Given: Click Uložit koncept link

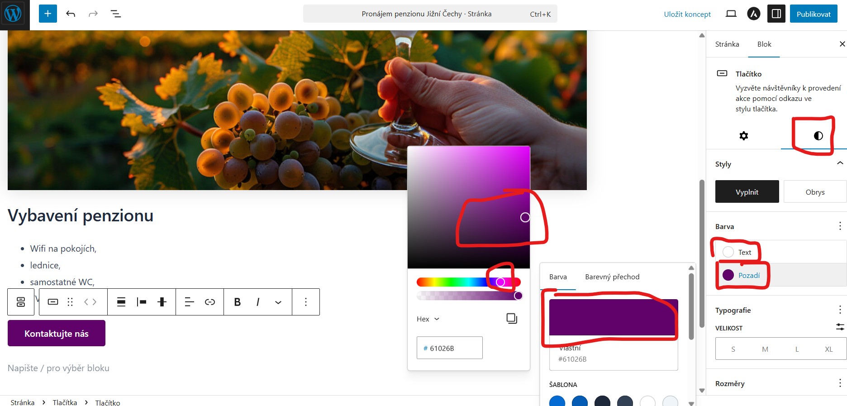Looking at the screenshot, I should click(687, 14).
